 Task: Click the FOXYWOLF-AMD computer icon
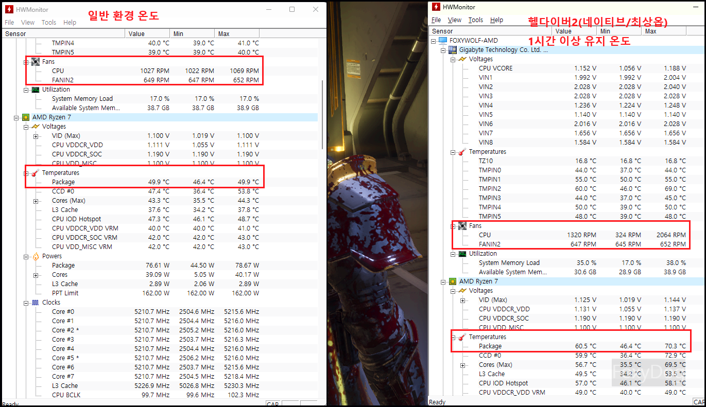[443, 41]
